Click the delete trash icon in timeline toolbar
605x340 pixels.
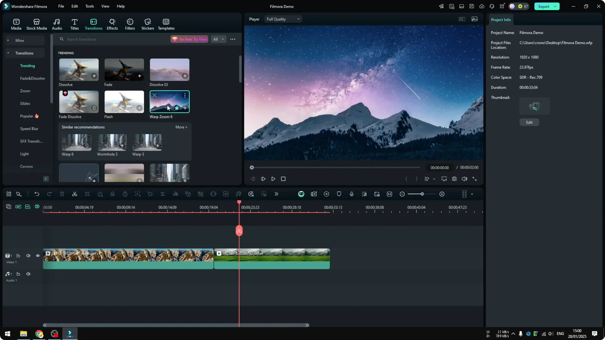click(x=62, y=194)
